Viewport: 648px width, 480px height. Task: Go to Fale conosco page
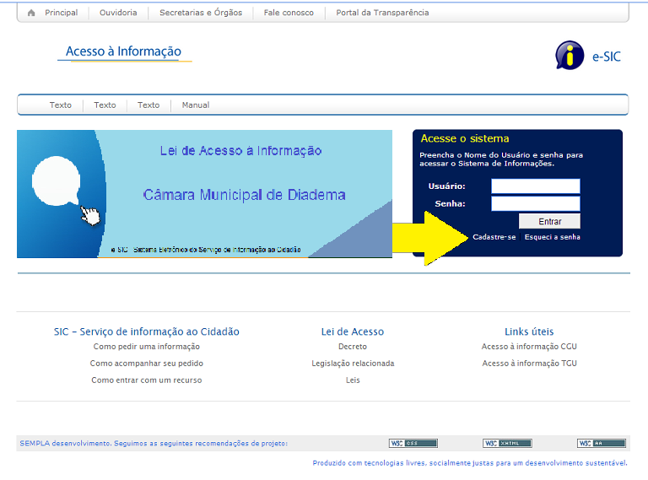(289, 13)
